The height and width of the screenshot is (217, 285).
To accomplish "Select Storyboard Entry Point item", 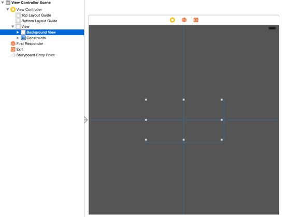I will (35, 55).
